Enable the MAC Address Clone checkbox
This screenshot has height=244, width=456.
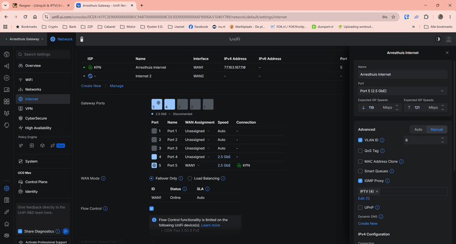(x=360, y=161)
